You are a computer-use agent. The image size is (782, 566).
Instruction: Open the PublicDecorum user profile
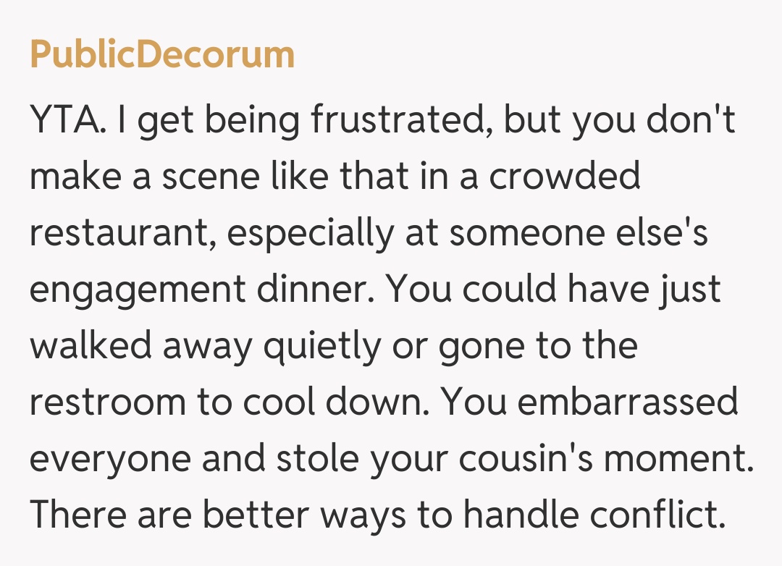tap(162, 55)
